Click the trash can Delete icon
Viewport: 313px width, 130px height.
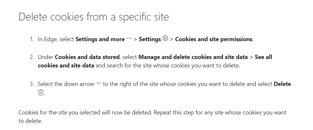tap(41, 92)
